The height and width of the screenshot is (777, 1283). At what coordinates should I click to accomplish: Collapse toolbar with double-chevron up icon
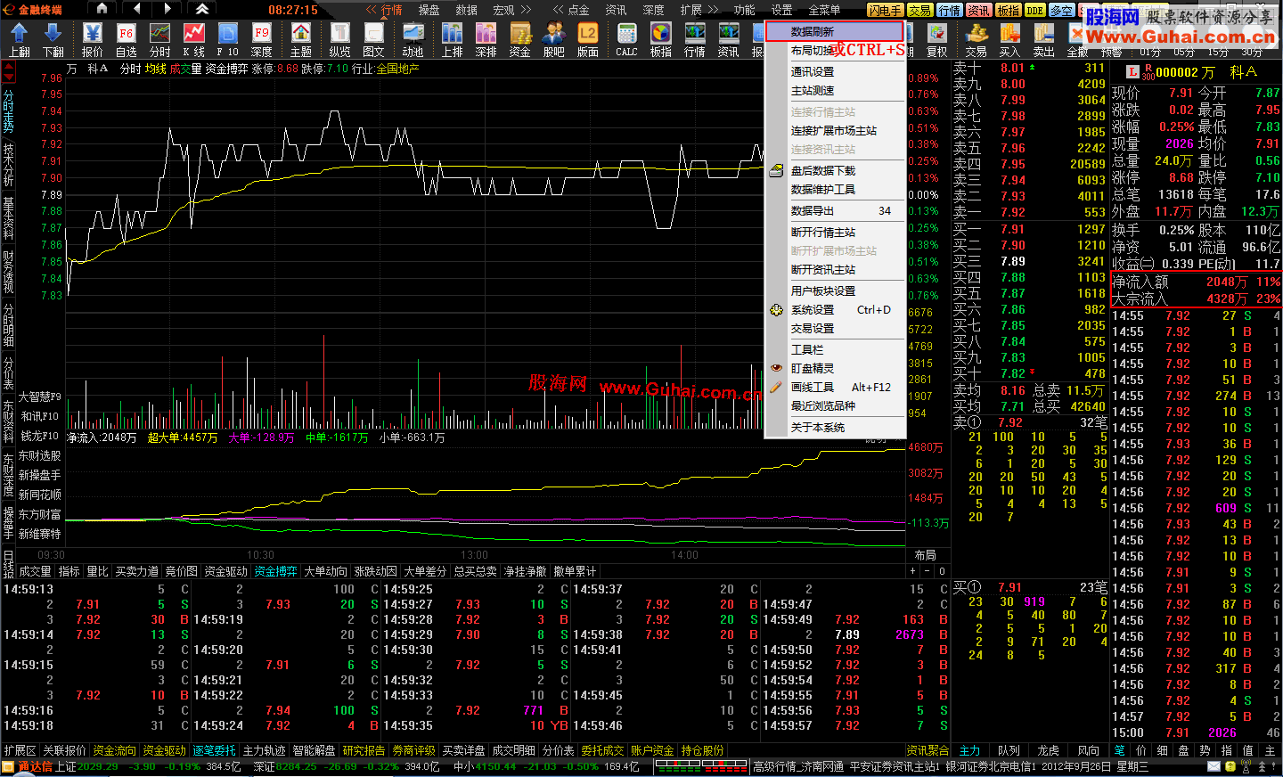pos(202,9)
